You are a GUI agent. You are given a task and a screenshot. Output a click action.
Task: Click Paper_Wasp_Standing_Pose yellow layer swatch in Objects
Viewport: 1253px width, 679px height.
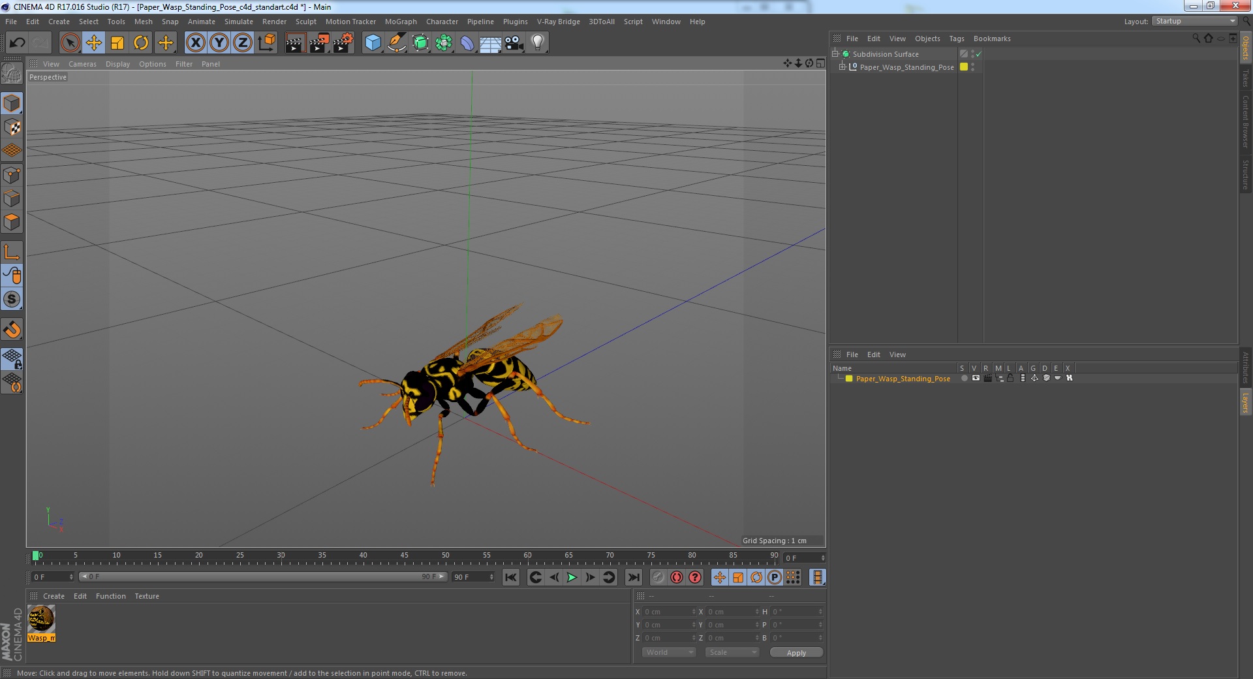coord(963,67)
